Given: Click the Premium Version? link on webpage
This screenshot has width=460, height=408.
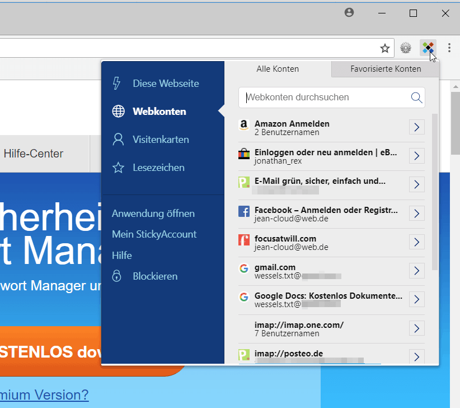Looking at the screenshot, I should point(44,395).
